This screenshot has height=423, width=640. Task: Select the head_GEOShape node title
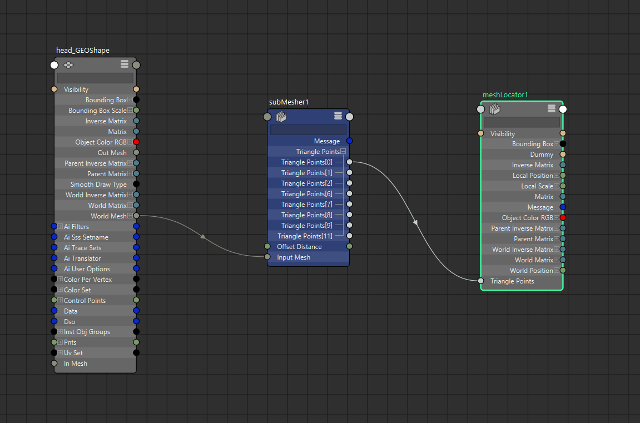pos(83,50)
